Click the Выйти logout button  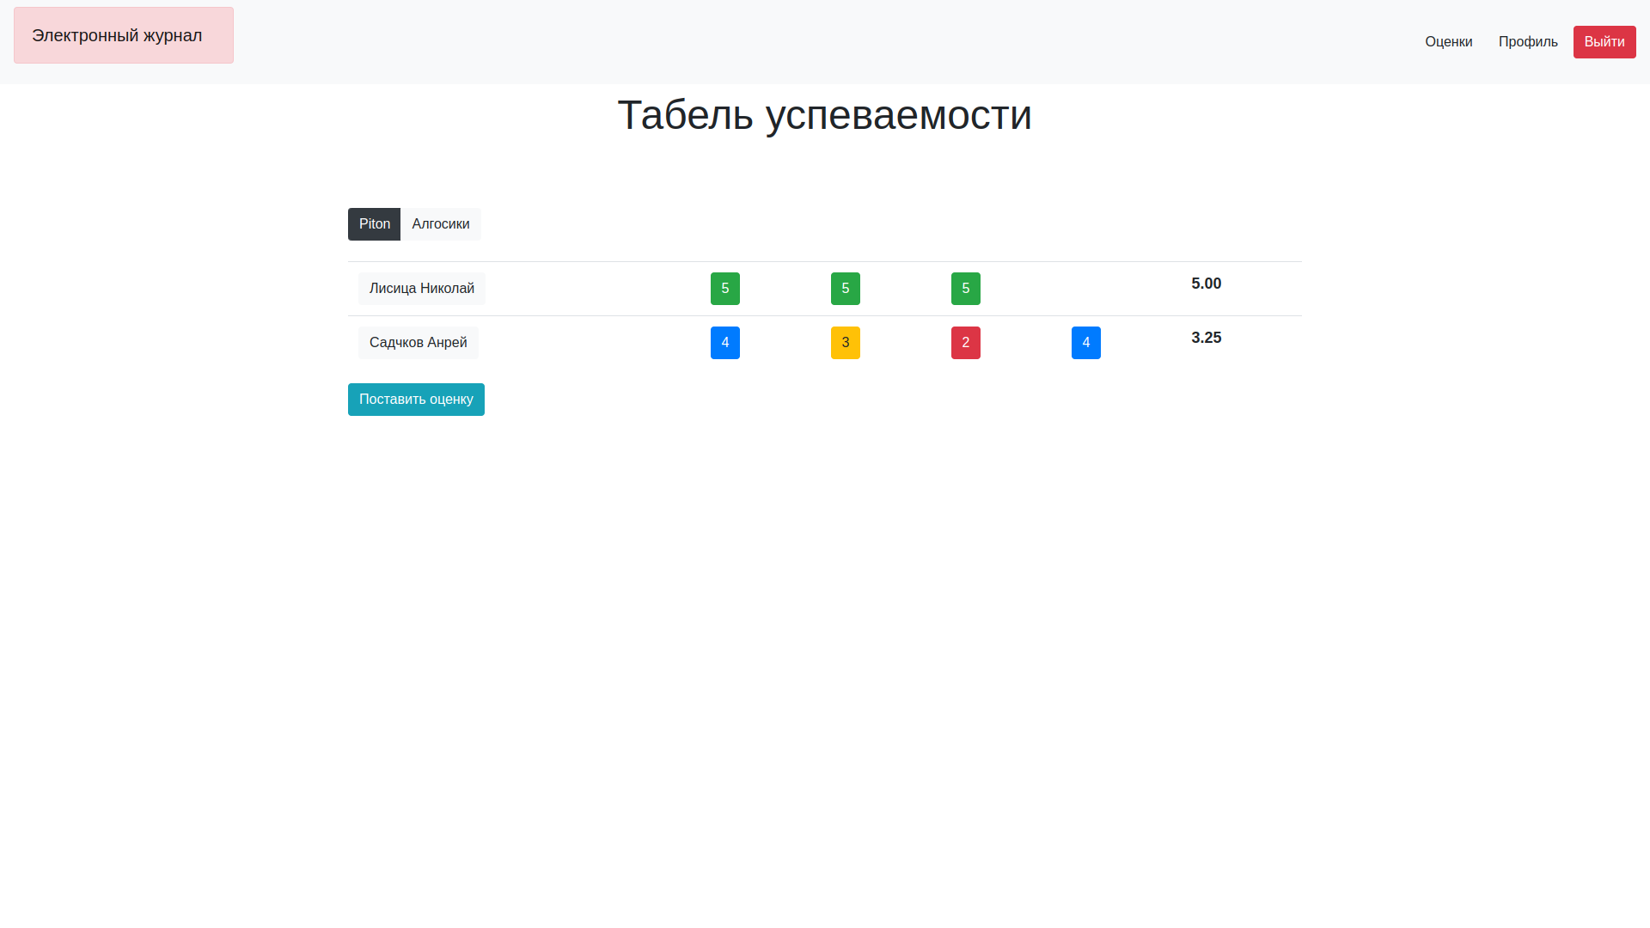[x=1604, y=41]
